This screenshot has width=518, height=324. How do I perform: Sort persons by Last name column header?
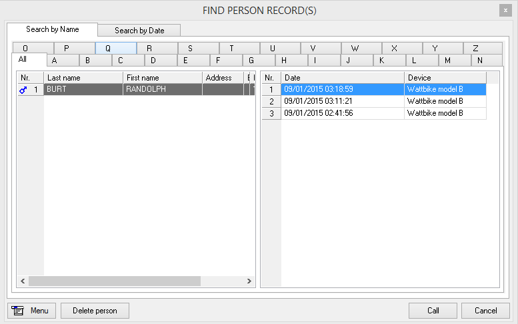(x=83, y=78)
